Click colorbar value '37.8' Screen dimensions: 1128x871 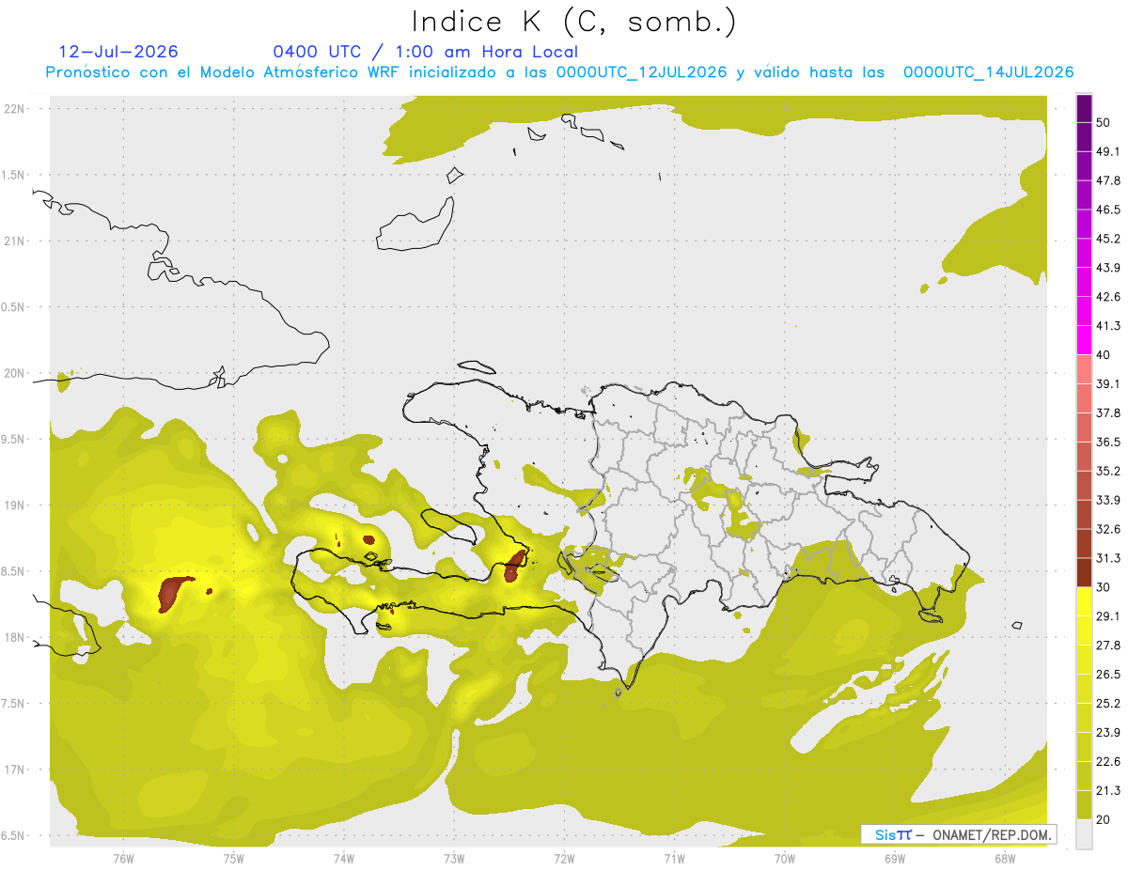coord(1108,412)
